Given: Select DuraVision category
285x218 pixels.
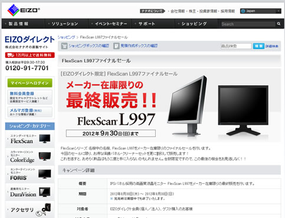Looking at the screenshot, I should 30,192.
